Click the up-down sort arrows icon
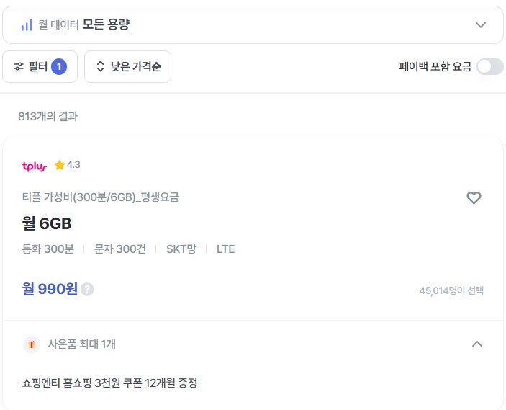Image resolution: width=506 pixels, height=410 pixels. click(x=100, y=66)
